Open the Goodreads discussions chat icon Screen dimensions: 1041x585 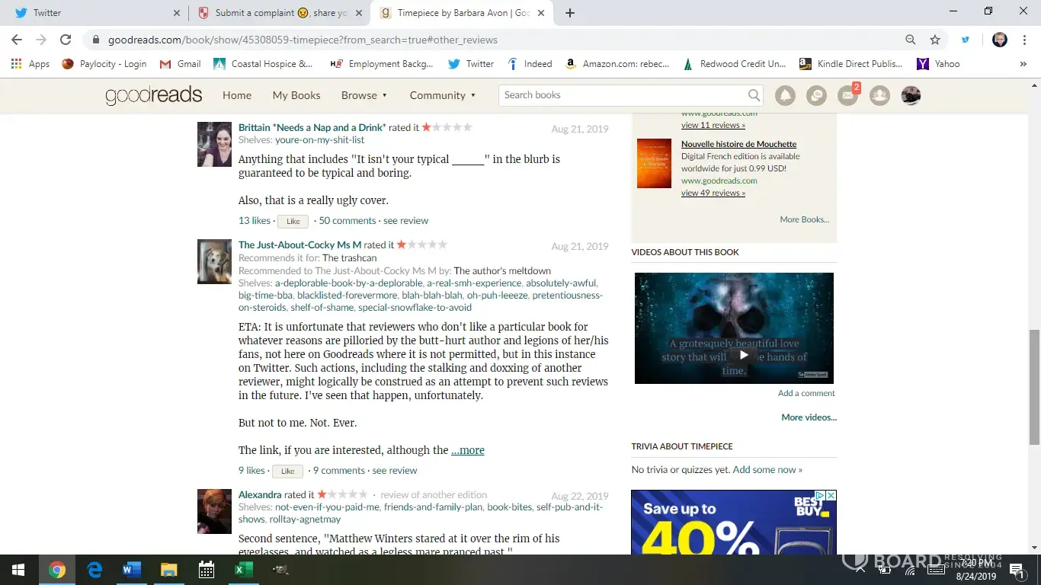(x=816, y=95)
